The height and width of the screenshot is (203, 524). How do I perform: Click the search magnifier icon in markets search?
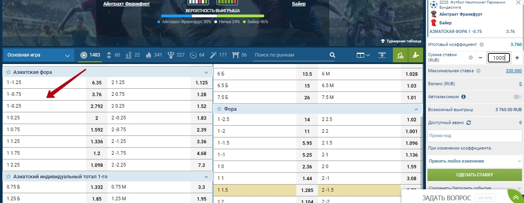[x=332, y=55]
